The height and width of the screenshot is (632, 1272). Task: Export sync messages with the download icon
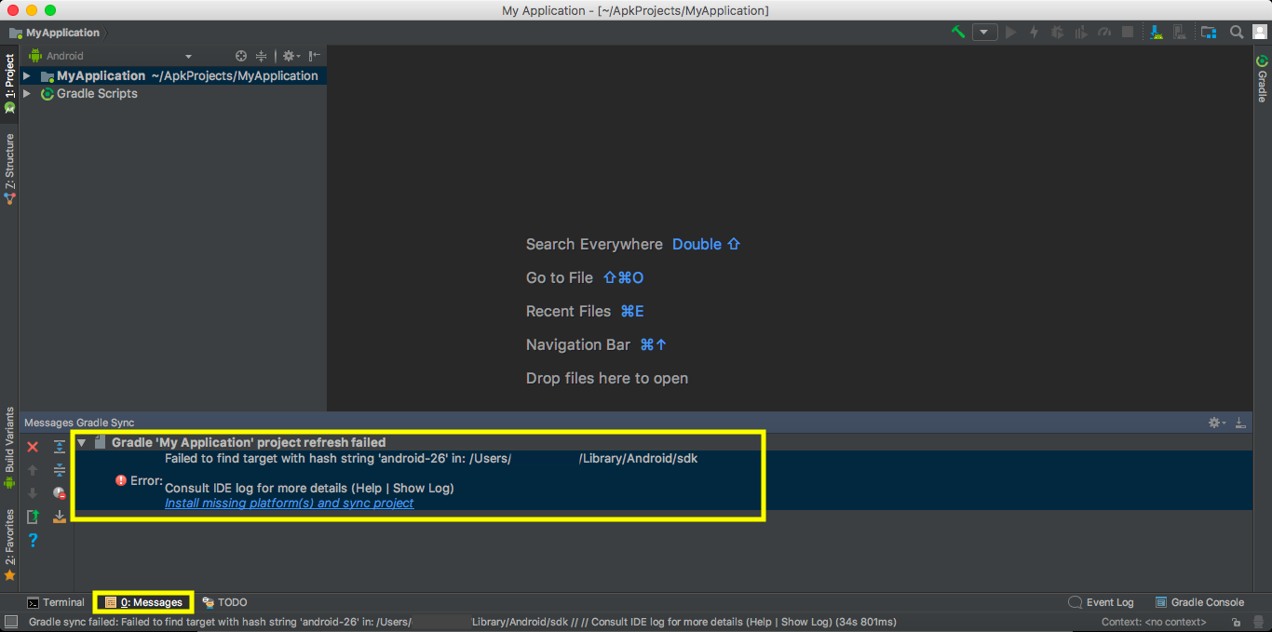coord(60,517)
